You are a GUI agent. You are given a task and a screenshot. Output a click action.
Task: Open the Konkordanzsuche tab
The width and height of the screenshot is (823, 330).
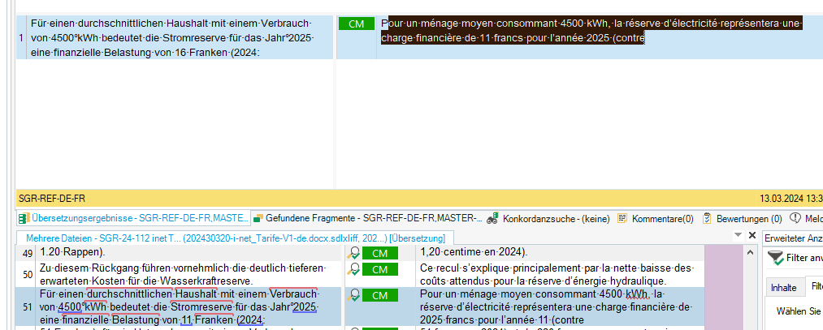[x=548, y=218]
